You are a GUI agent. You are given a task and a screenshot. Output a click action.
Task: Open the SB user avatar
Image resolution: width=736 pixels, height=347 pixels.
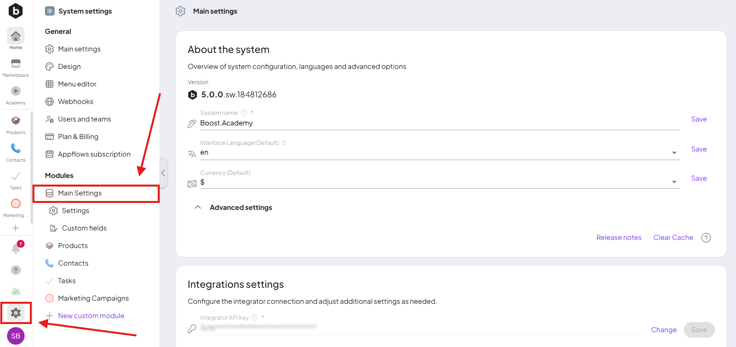[x=16, y=336]
